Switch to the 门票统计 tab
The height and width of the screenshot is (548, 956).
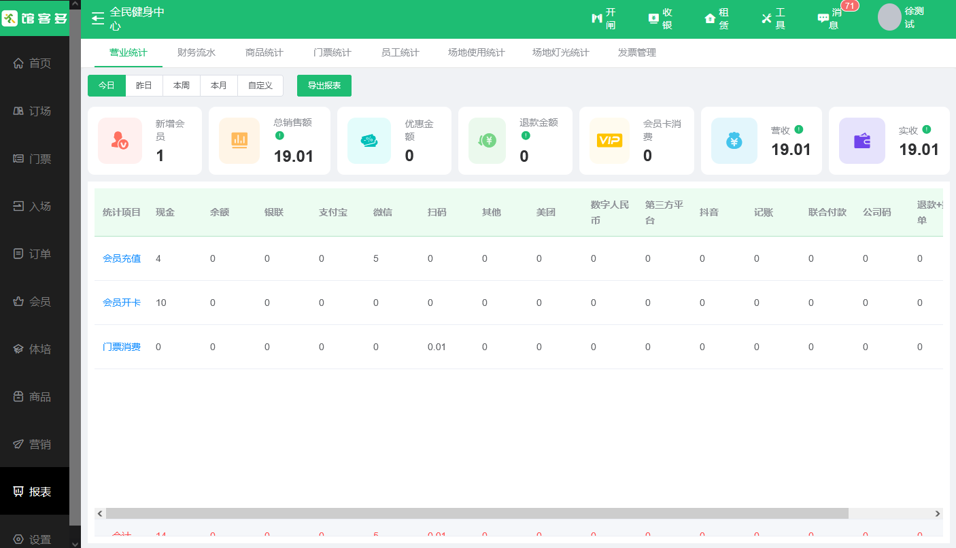click(x=332, y=52)
